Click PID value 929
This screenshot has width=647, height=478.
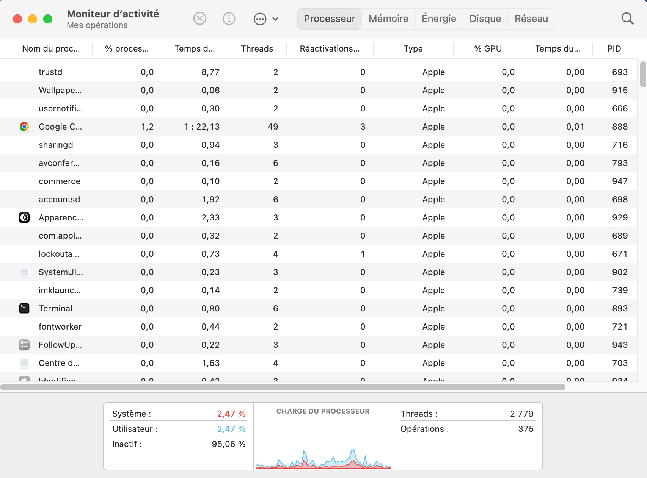tap(620, 218)
